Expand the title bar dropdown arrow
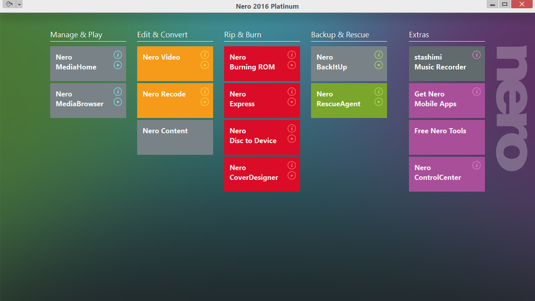 pyautogui.click(x=19, y=4)
